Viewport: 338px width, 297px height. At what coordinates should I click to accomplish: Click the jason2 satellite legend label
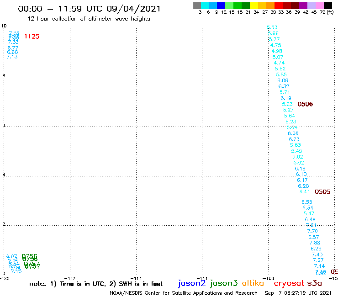tap(192, 283)
